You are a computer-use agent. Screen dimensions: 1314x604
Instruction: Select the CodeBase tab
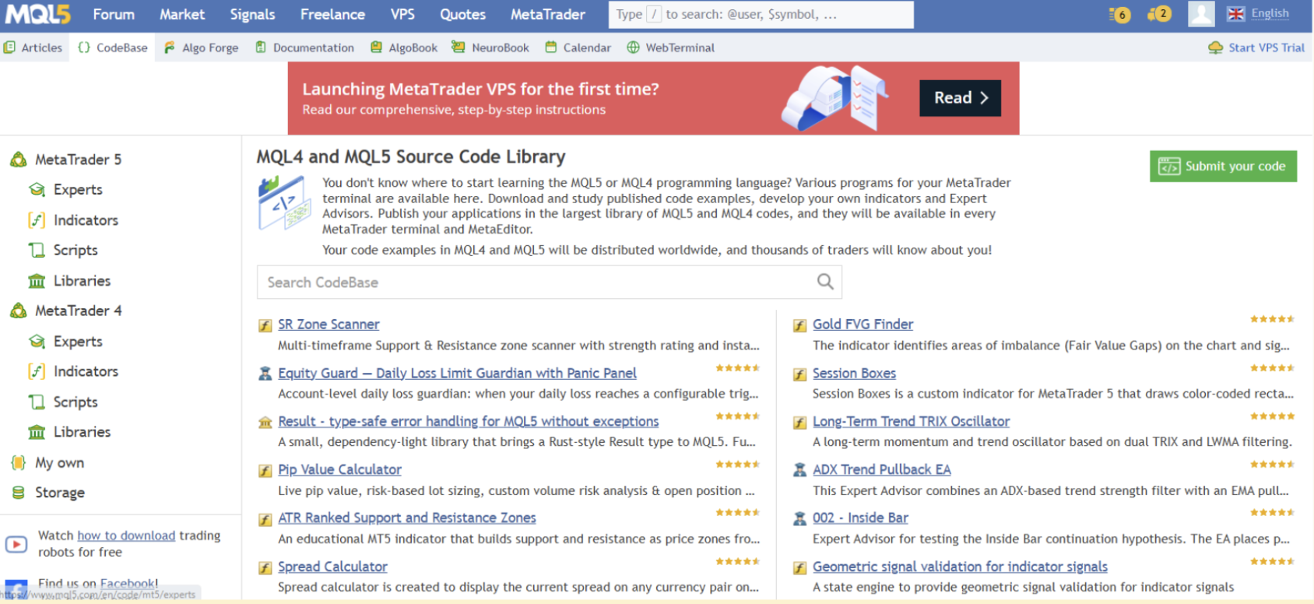(x=112, y=47)
